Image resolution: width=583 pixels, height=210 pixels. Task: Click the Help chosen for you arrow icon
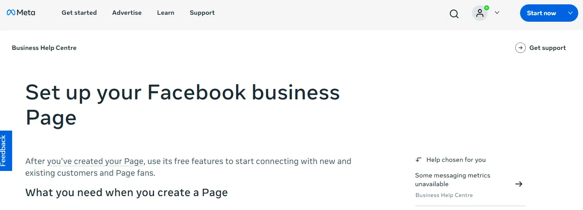[419, 160]
